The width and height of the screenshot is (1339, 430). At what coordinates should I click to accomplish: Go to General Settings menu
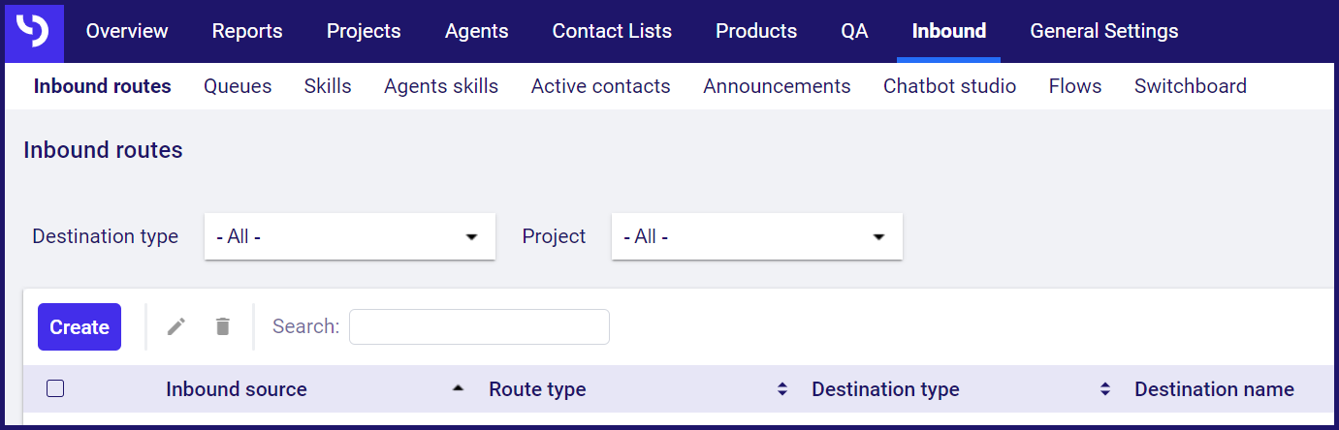pos(1104,31)
